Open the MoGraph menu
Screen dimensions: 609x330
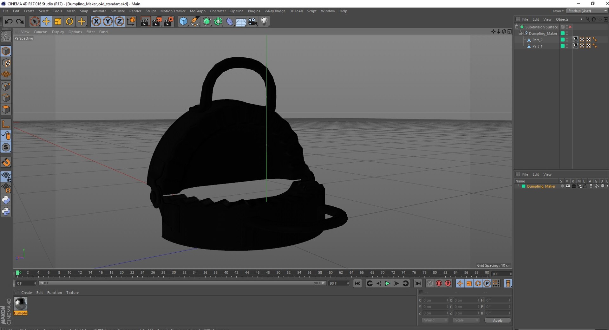(x=198, y=11)
